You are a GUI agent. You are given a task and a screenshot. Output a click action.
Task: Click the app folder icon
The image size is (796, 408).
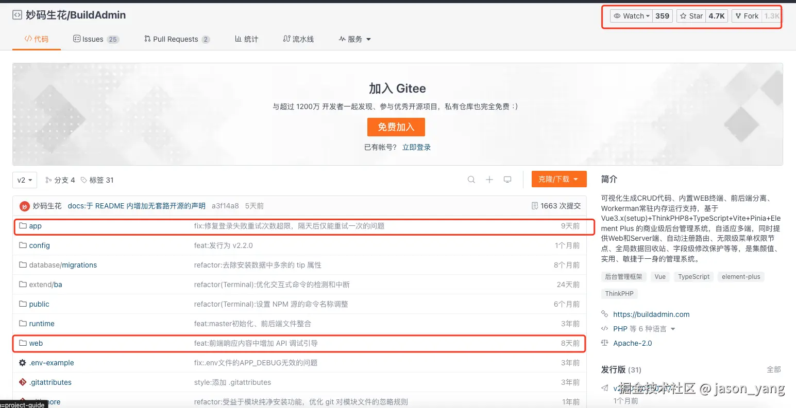23,226
